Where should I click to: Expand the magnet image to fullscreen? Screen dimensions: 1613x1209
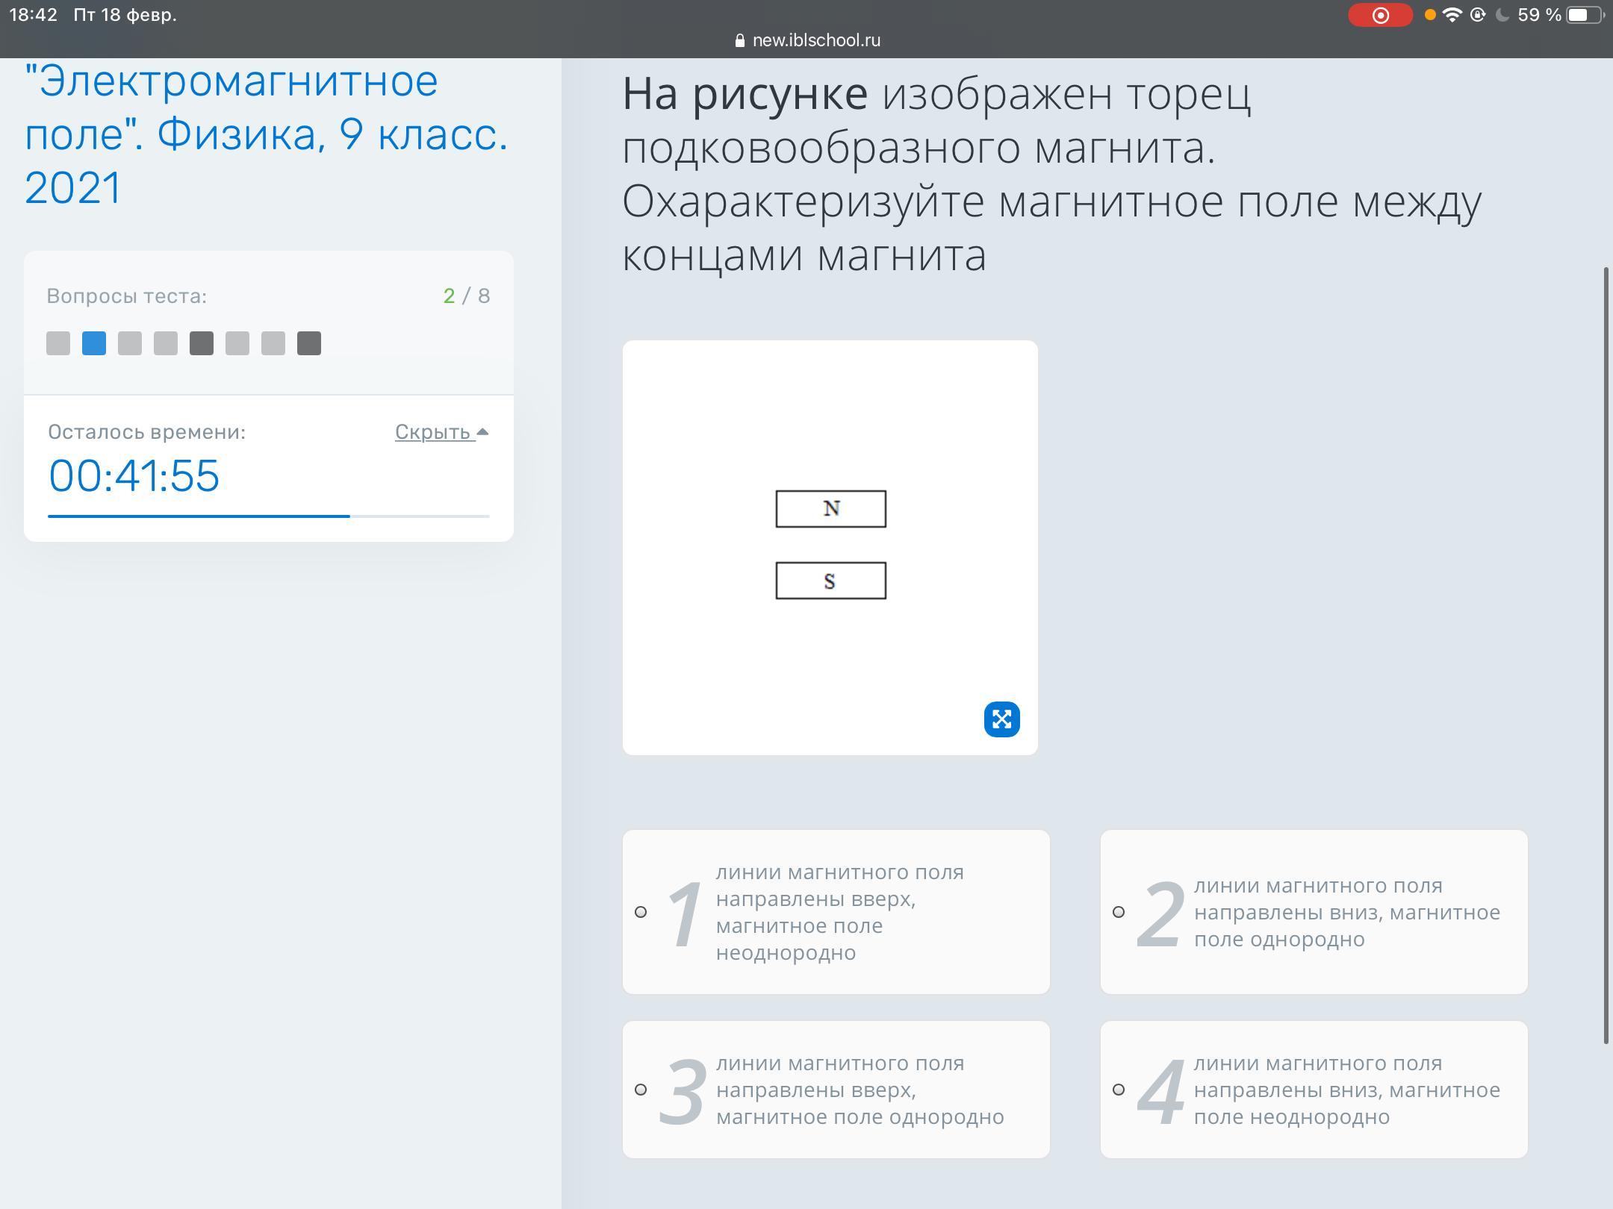pos(1001,719)
